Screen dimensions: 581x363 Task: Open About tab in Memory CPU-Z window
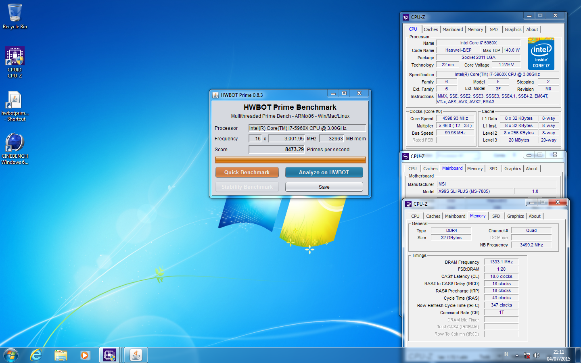[535, 216]
